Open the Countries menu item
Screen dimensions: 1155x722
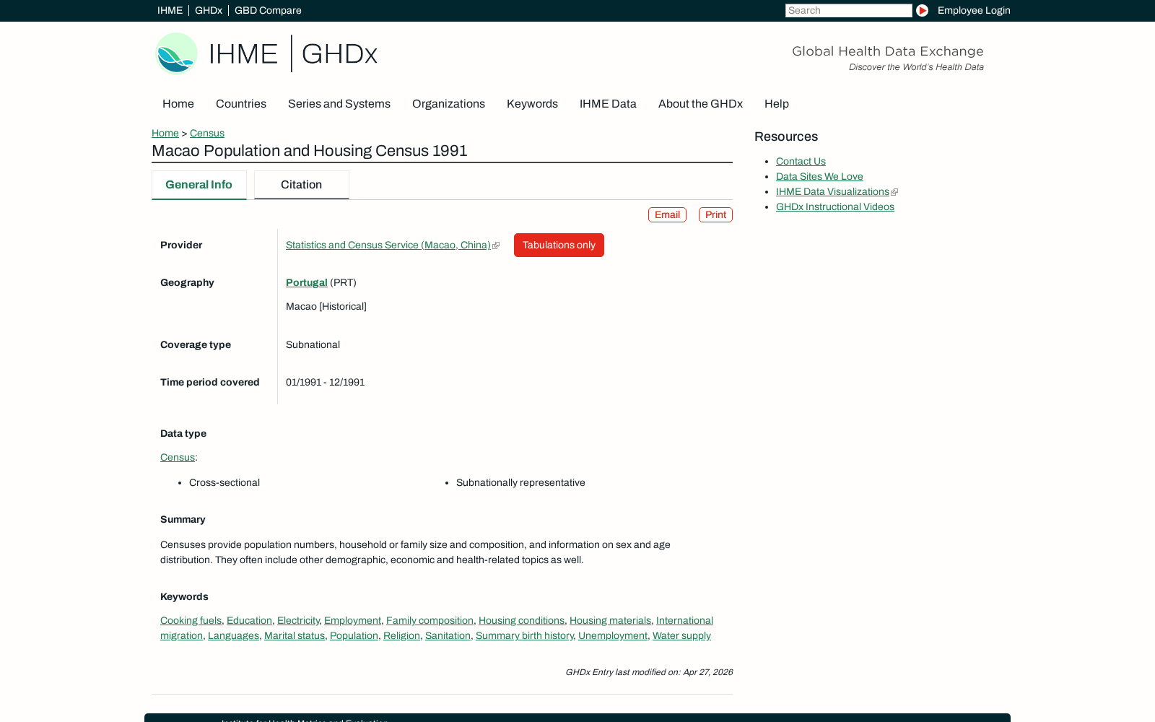pyautogui.click(x=241, y=104)
